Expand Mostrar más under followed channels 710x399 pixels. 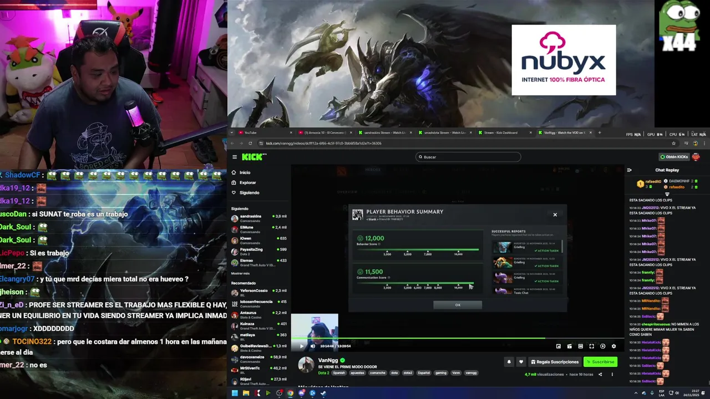coord(240,273)
